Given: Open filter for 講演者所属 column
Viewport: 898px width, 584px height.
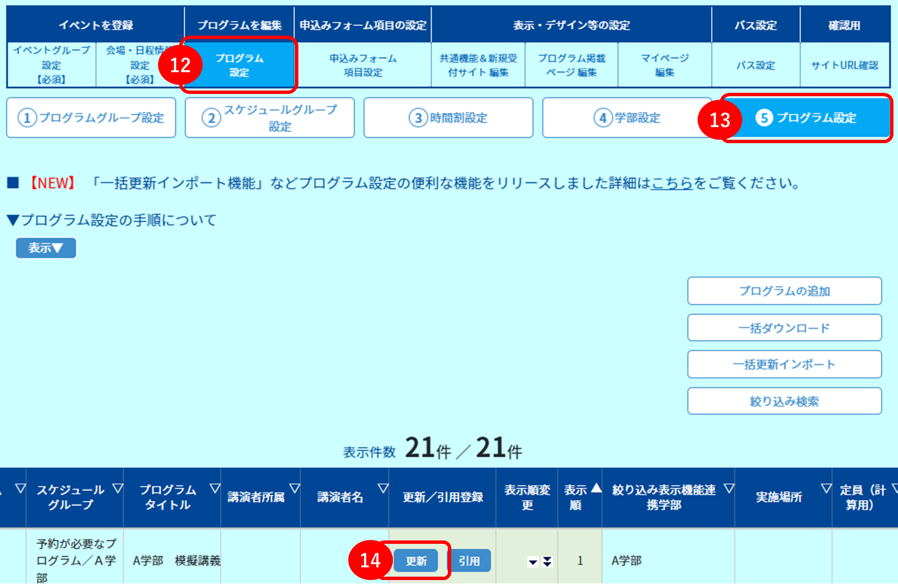Looking at the screenshot, I should click(294, 488).
